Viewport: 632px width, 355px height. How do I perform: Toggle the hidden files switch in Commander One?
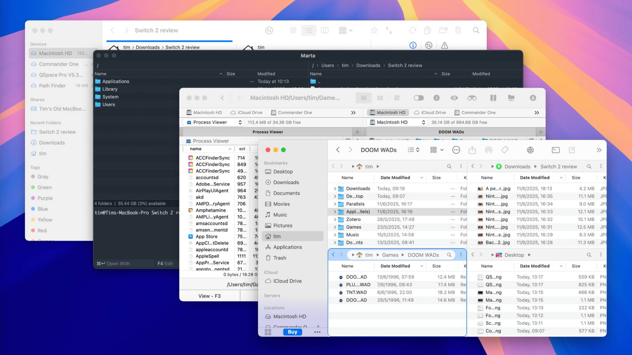tap(418, 98)
